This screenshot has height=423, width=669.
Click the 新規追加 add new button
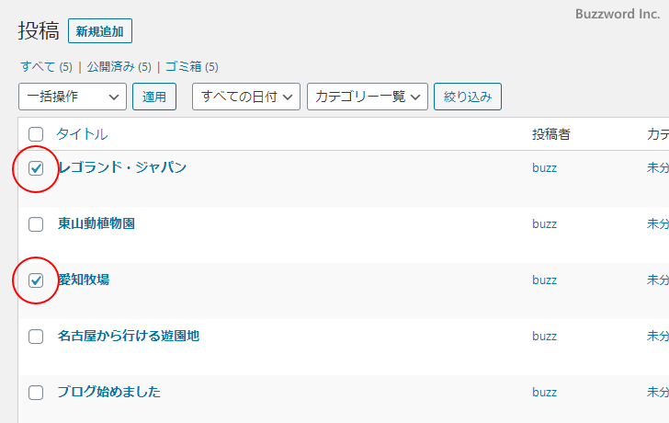[x=100, y=31]
